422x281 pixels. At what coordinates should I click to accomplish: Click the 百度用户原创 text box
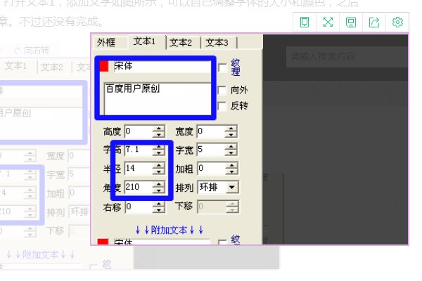pos(158,98)
